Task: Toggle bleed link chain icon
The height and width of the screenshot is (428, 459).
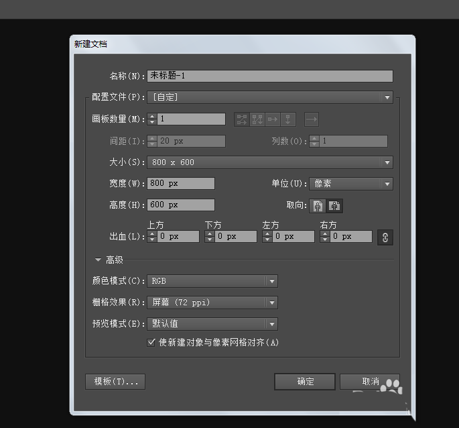Action: coord(385,237)
